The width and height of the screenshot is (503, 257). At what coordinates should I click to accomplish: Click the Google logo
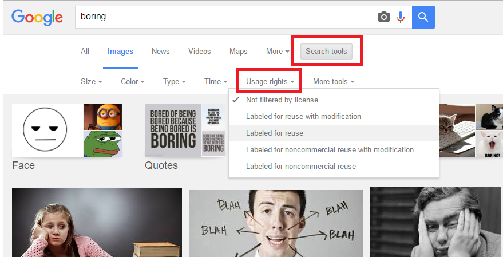37,17
